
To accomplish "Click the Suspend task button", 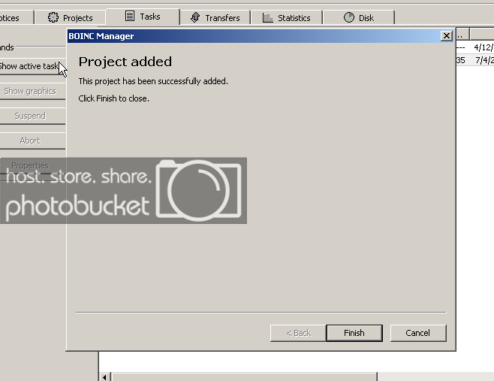I will [30, 116].
